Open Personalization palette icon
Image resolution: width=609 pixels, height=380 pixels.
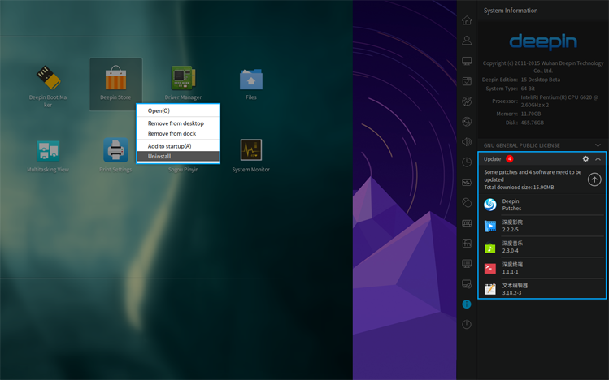click(467, 101)
